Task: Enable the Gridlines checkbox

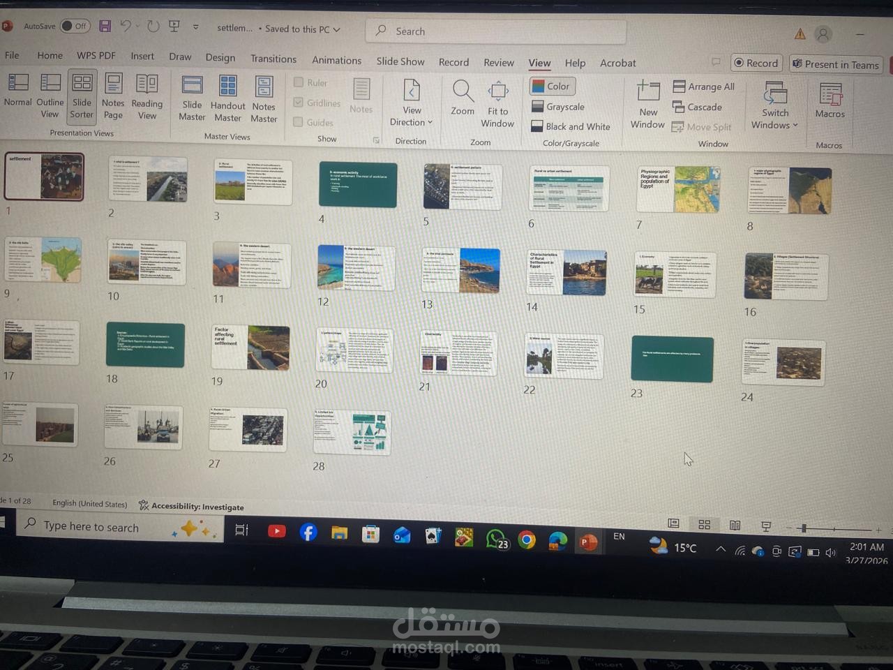Action: point(298,102)
